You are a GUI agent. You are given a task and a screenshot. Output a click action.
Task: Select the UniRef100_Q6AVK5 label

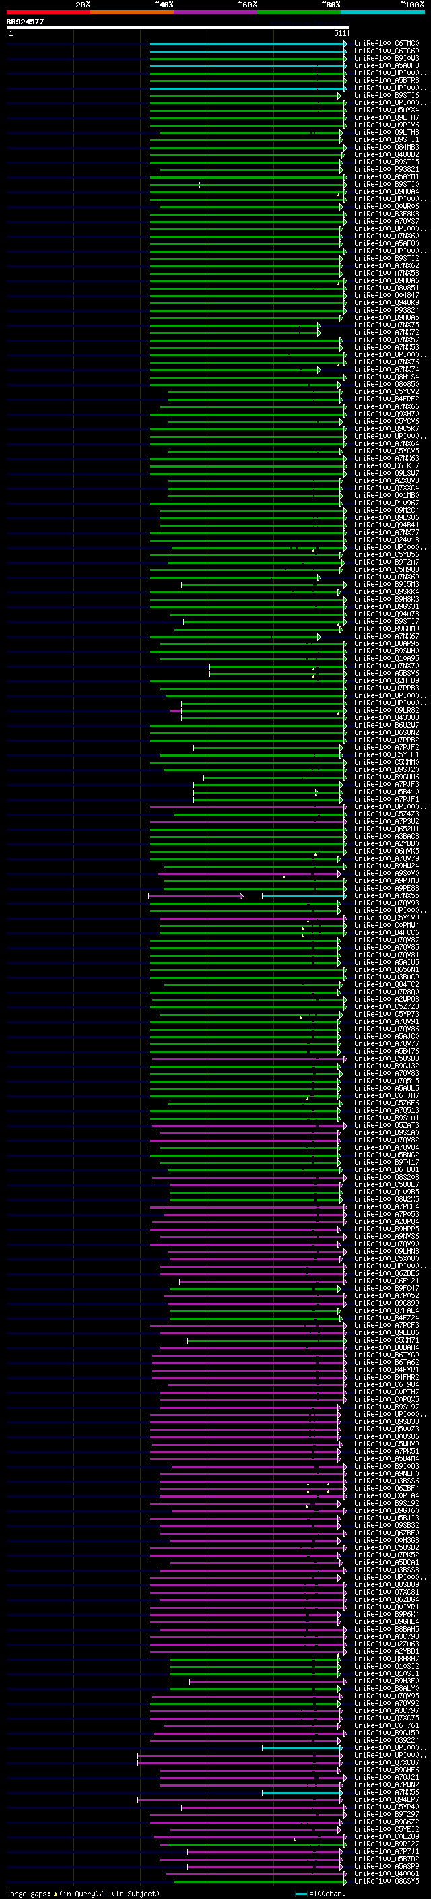click(x=386, y=851)
